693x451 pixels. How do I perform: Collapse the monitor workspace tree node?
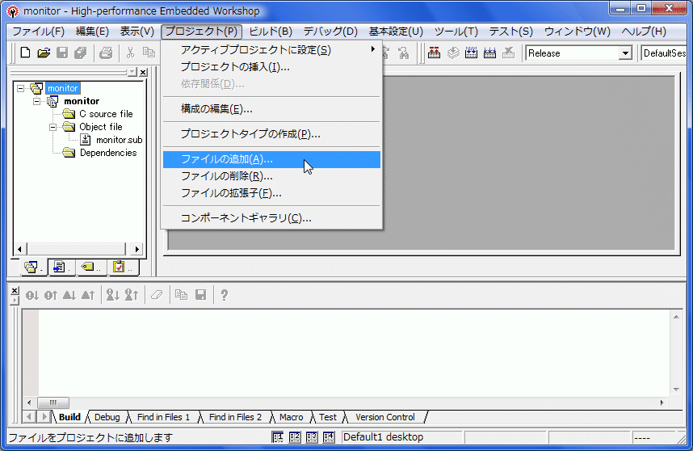[20, 88]
